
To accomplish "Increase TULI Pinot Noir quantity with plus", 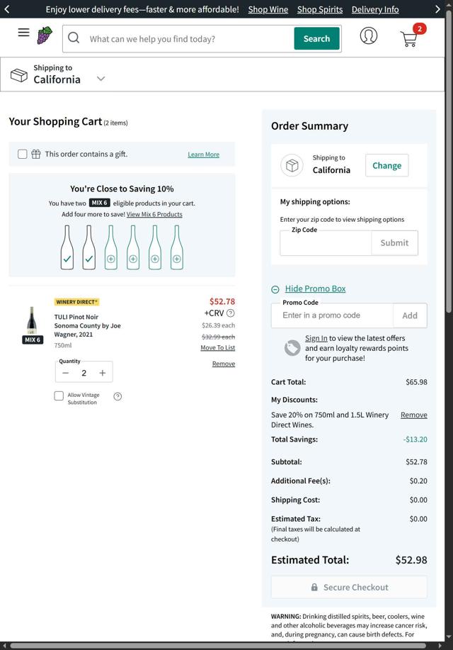I will (x=102, y=373).
